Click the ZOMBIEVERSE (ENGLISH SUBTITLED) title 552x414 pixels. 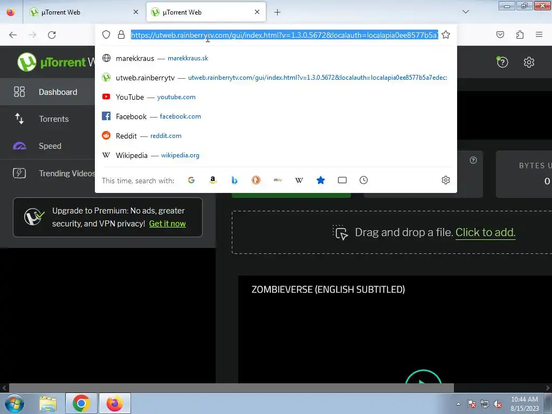pos(328,289)
